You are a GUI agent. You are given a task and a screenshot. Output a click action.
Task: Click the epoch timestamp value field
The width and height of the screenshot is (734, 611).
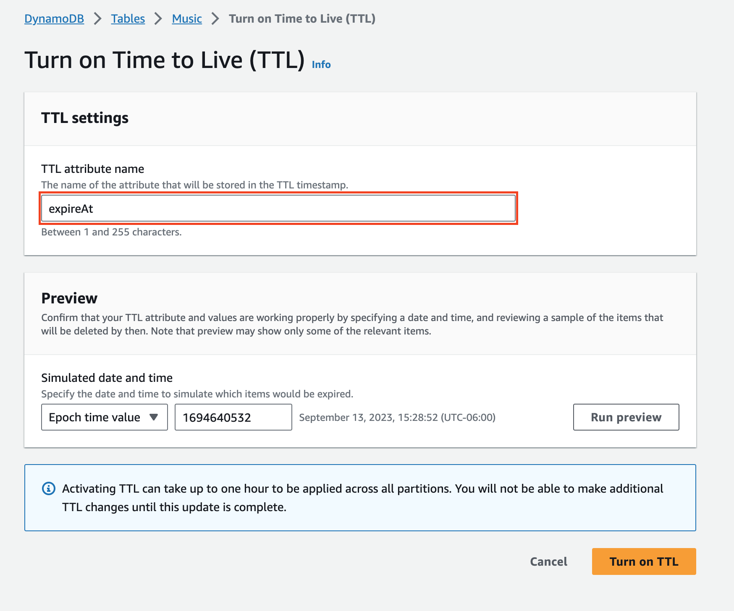click(233, 417)
